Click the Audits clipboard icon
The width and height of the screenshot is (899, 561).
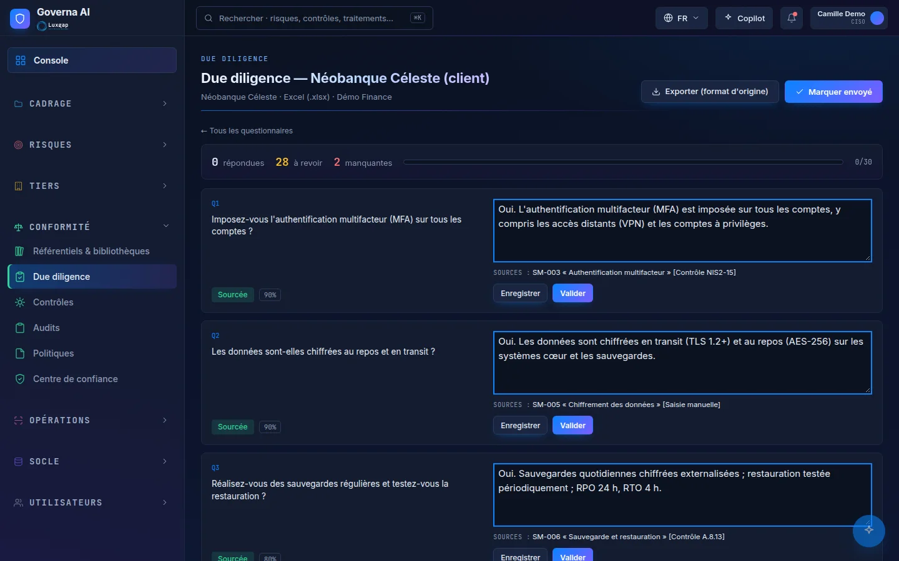[x=20, y=328]
